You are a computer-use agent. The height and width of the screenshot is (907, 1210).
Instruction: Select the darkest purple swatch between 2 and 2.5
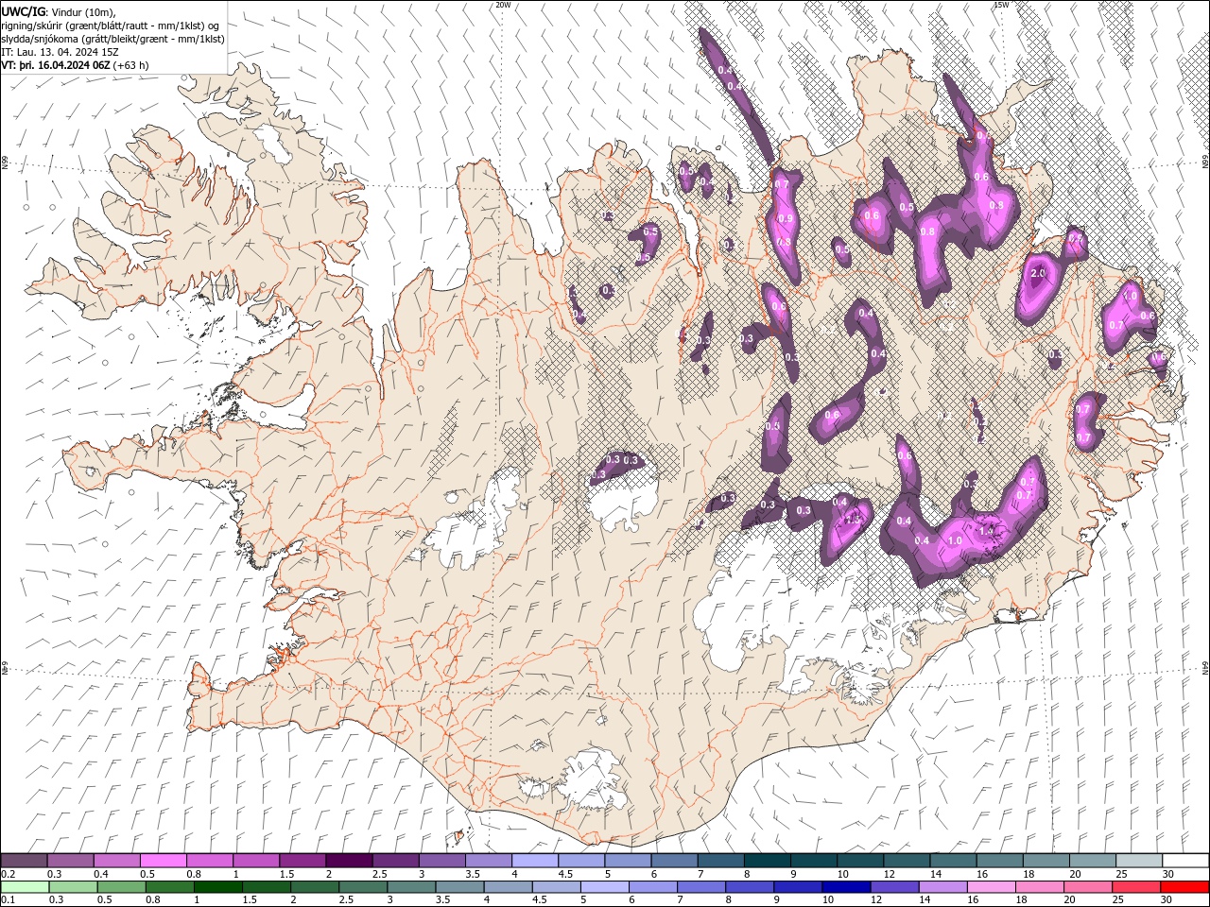point(348,861)
